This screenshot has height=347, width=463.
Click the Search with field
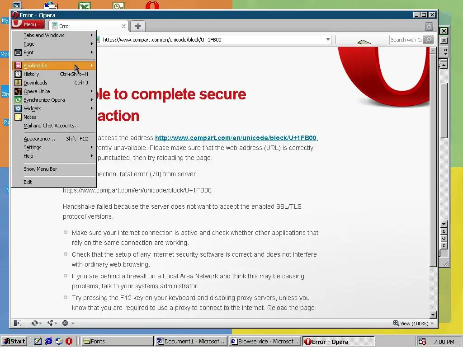406,40
